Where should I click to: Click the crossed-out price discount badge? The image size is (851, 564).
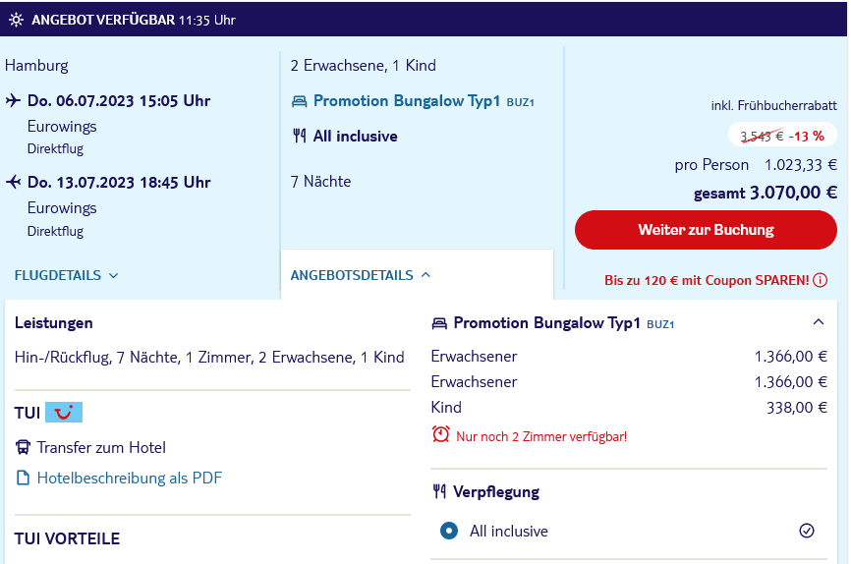point(782,136)
